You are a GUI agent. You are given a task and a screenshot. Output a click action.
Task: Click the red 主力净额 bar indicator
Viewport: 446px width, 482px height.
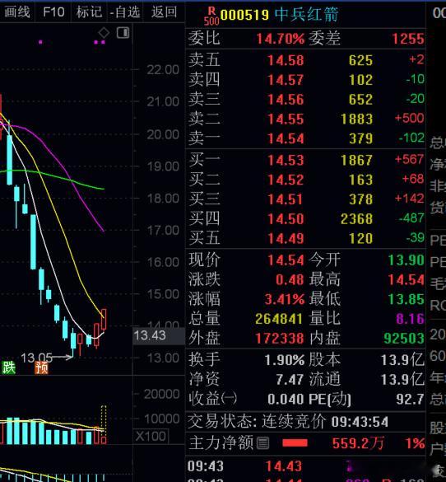(295, 443)
